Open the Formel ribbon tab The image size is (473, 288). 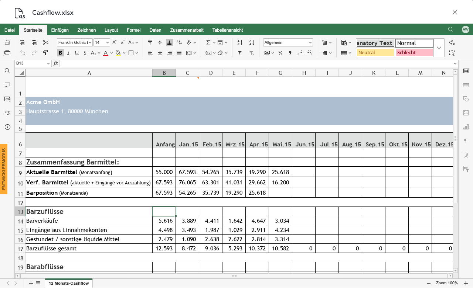(x=133, y=30)
